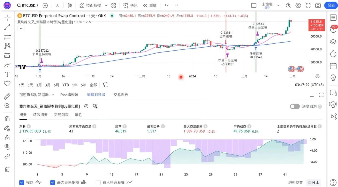Enter fullscreen mode from top toolbar

pyautogui.click(x=308, y=6)
